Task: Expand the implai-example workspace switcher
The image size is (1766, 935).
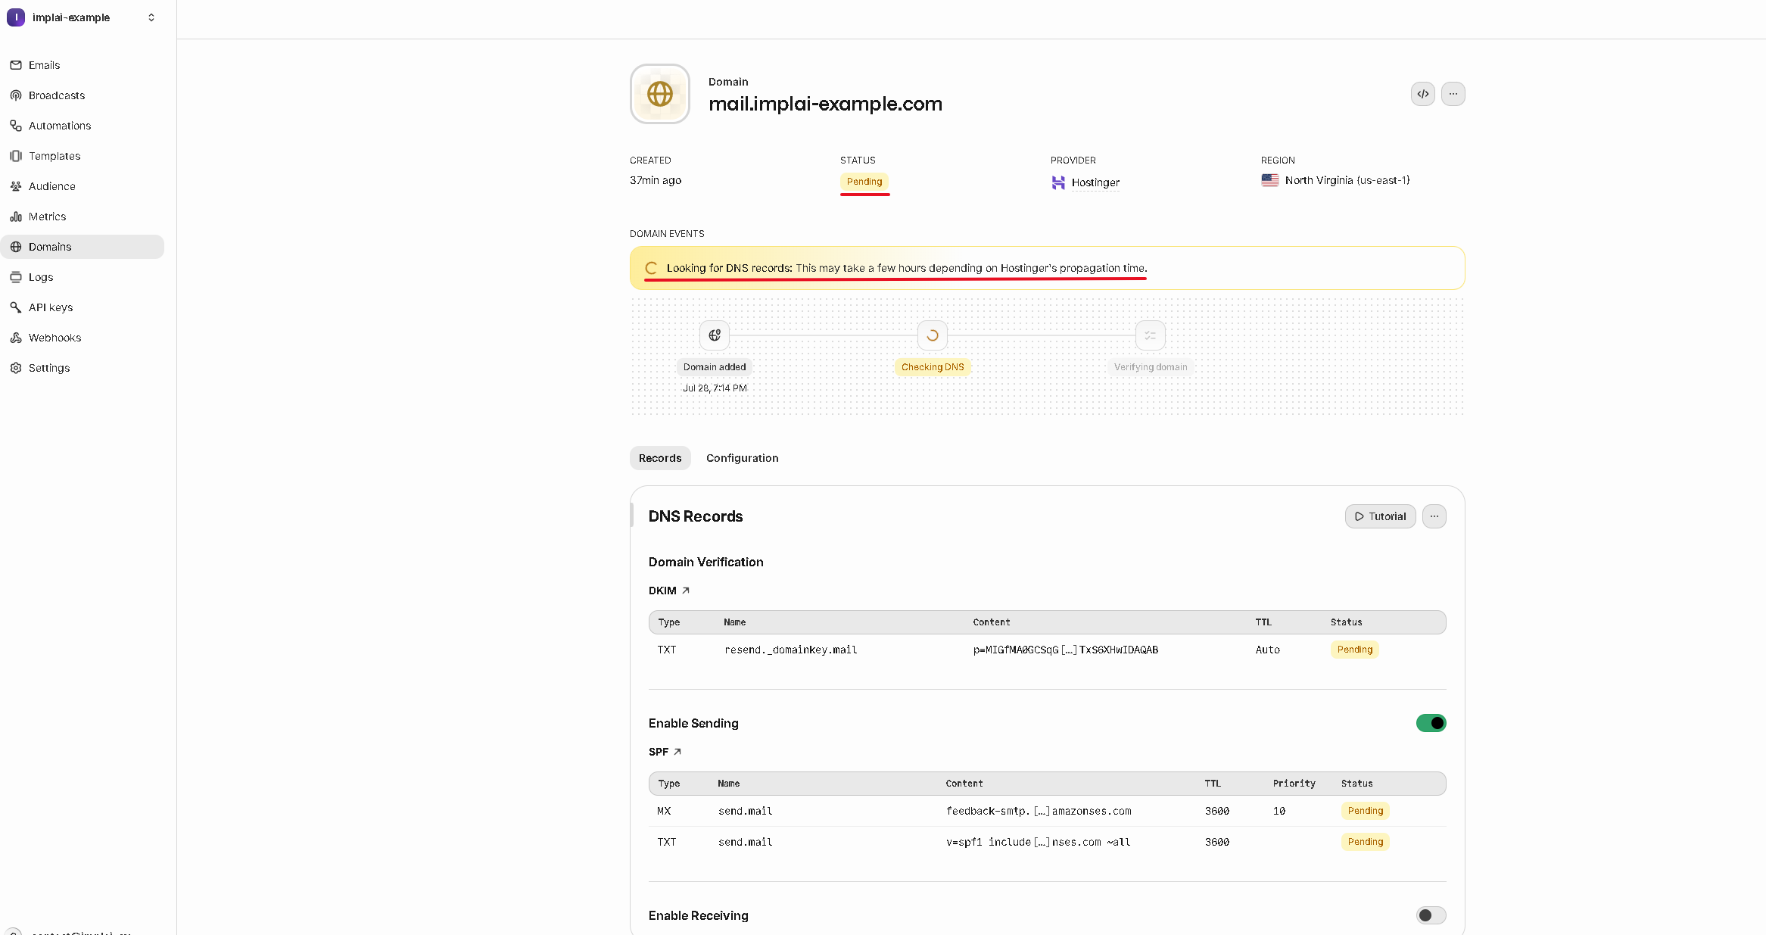Action: tap(151, 17)
